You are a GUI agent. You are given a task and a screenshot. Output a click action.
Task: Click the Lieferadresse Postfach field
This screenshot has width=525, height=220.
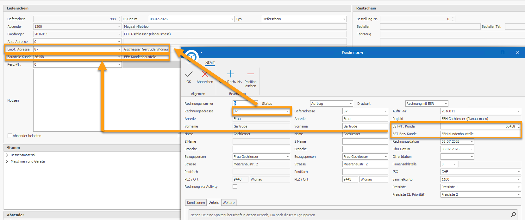(365, 172)
